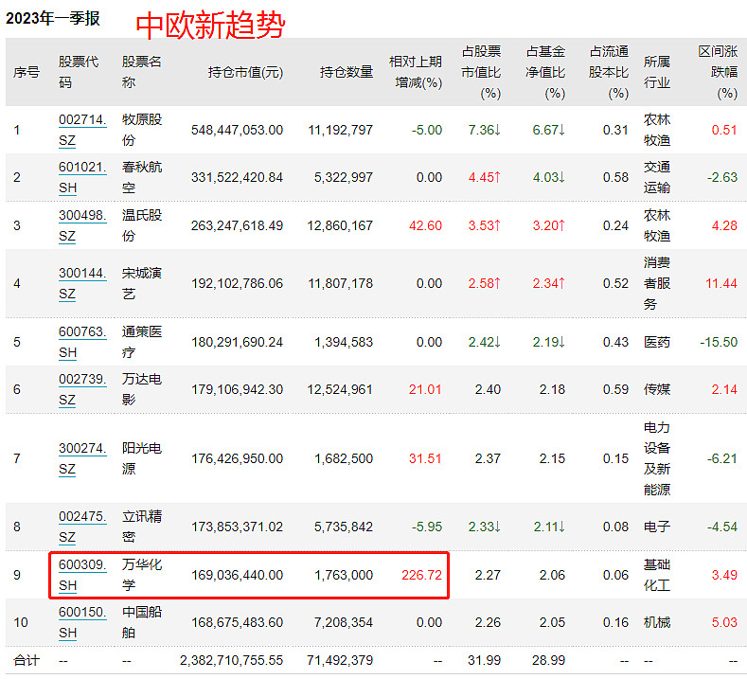Click the 序号 column header
Screen dimensions: 747x679
[x=27, y=72]
